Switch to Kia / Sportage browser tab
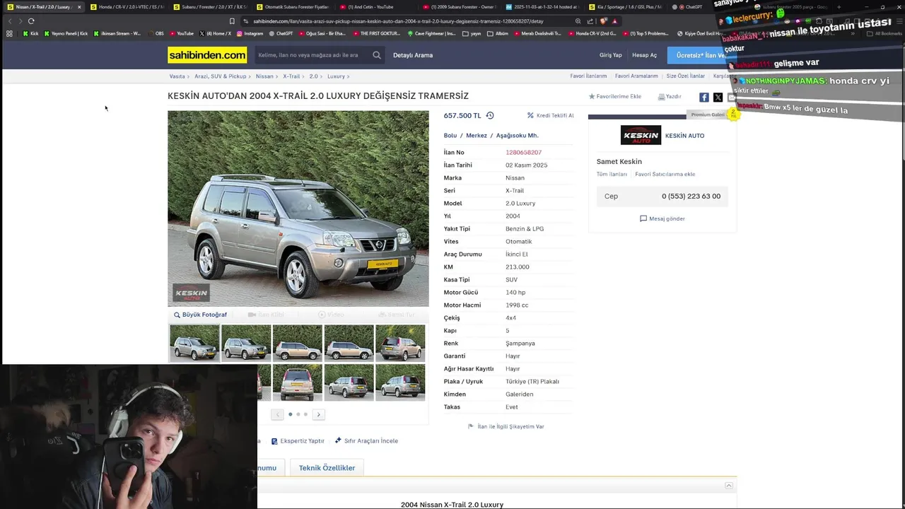905x509 pixels. click(x=625, y=7)
